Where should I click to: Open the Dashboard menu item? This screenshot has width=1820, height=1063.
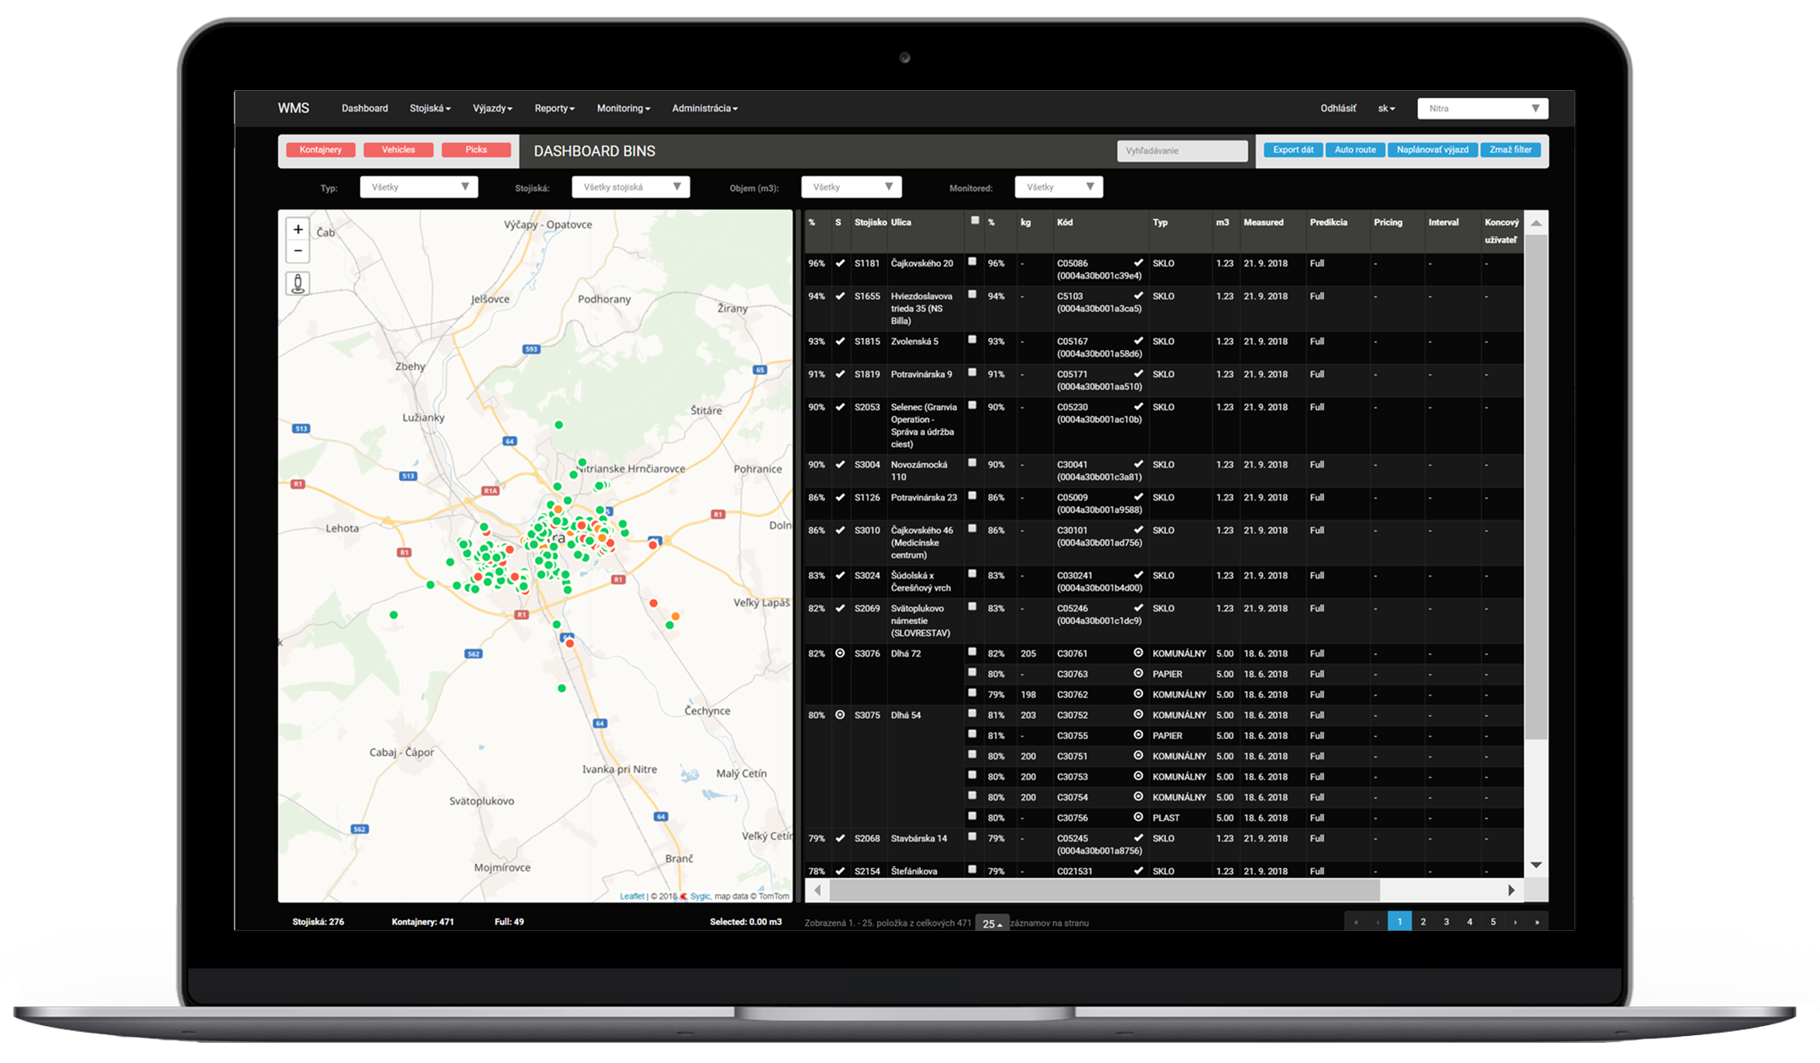coord(365,108)
